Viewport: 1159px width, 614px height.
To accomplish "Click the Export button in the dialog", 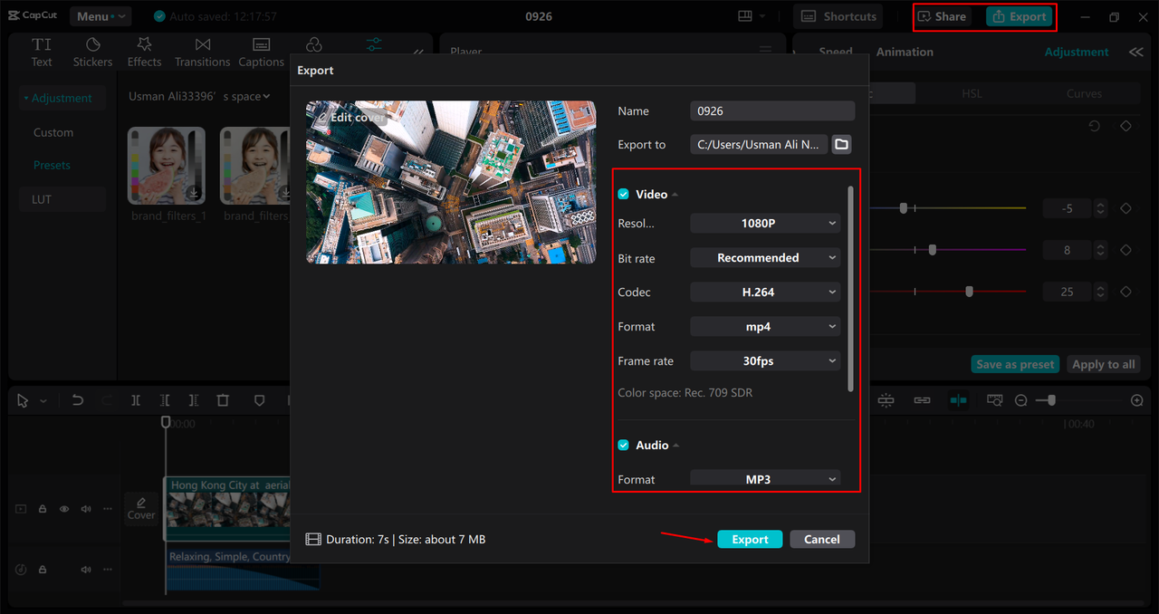I will [x=750, y=539].
